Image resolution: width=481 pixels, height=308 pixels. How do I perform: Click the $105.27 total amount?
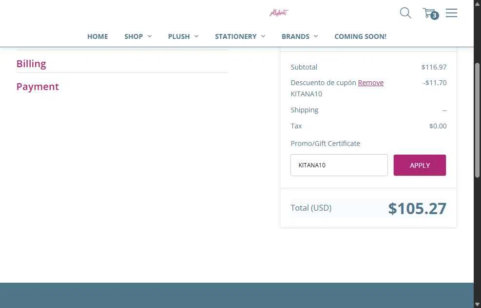[417, 209]
